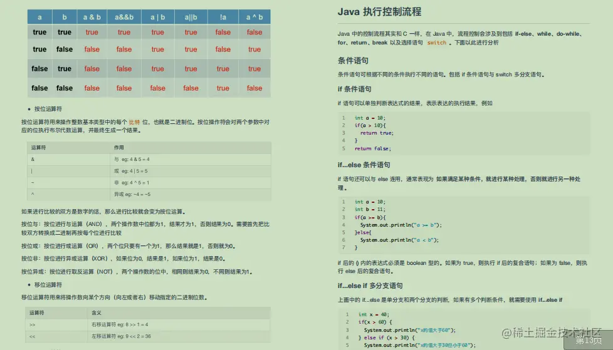Viewport: 613px width, 350px height.
Task: Click the '>>' operator cell
Action: point(56,324)
